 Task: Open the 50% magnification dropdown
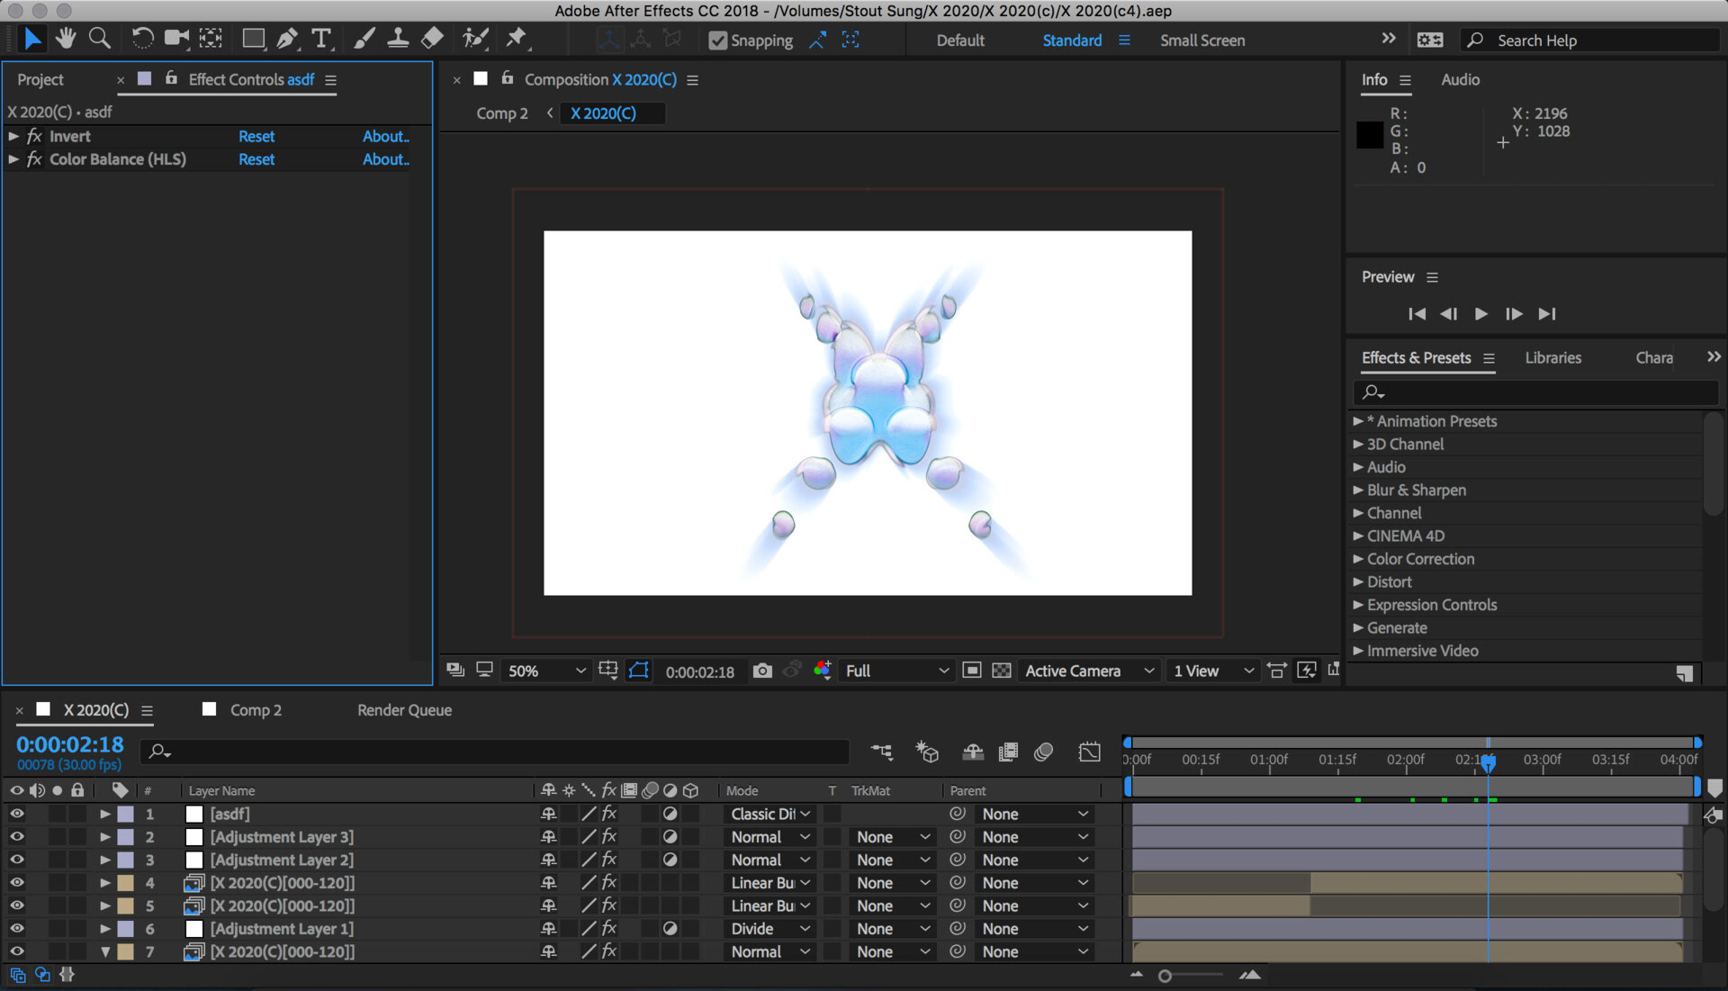coord(545,671)
